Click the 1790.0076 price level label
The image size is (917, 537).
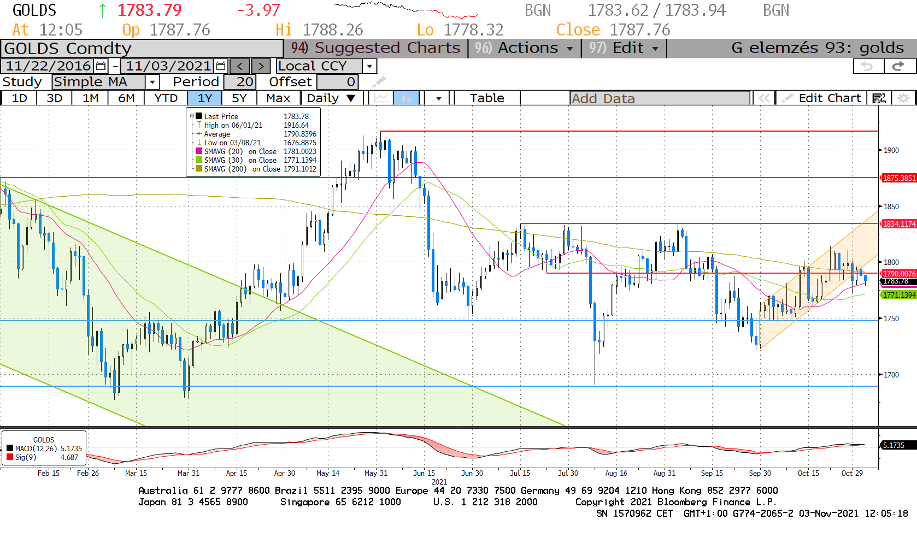click(898, 274)
